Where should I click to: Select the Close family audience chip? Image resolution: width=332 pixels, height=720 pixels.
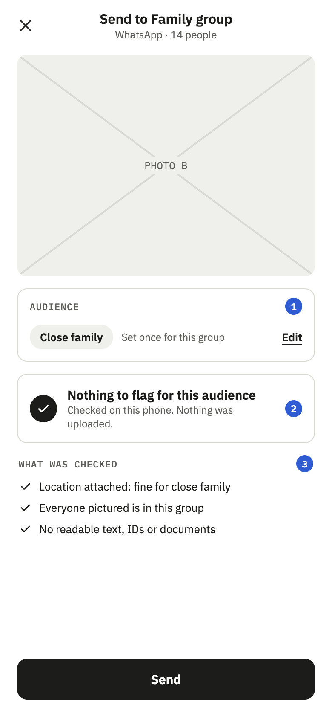(x=72, y=337)
